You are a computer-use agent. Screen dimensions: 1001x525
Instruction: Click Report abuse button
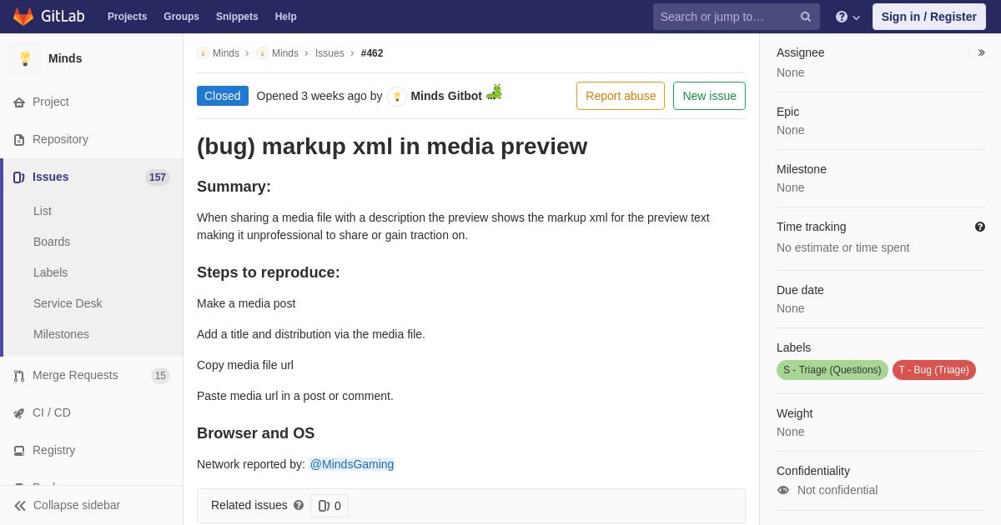[621, 96]
